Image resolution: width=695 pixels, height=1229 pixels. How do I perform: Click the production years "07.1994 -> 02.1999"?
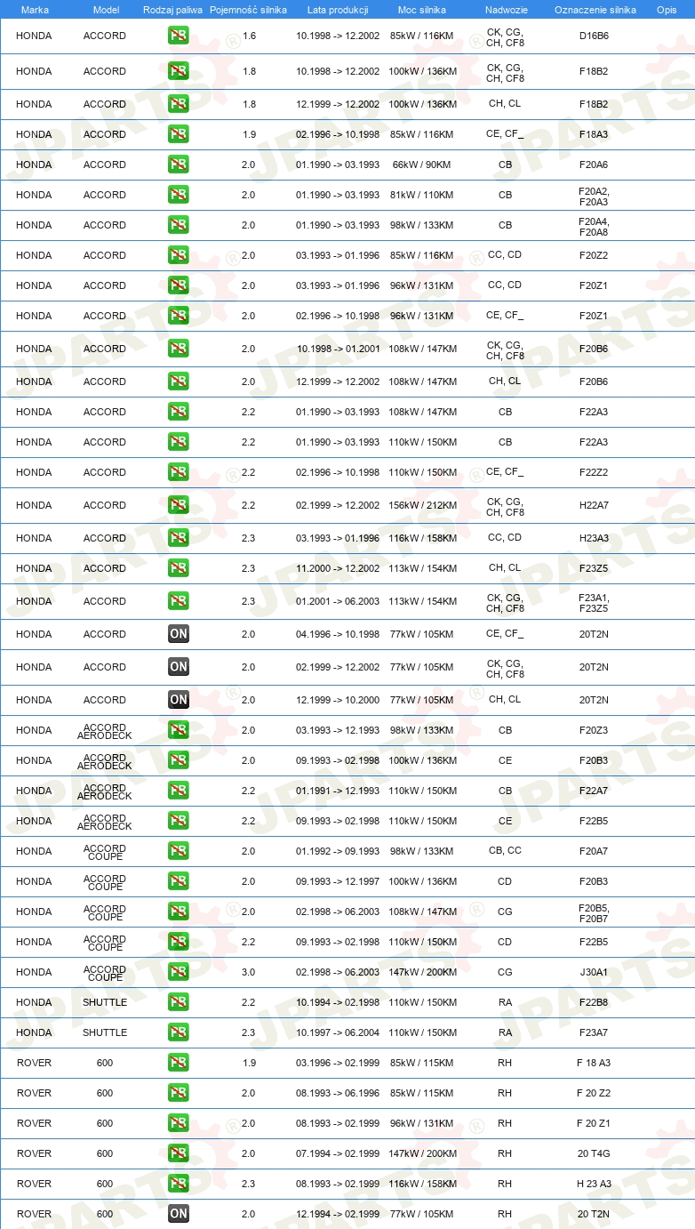[x=338, y=1153]
